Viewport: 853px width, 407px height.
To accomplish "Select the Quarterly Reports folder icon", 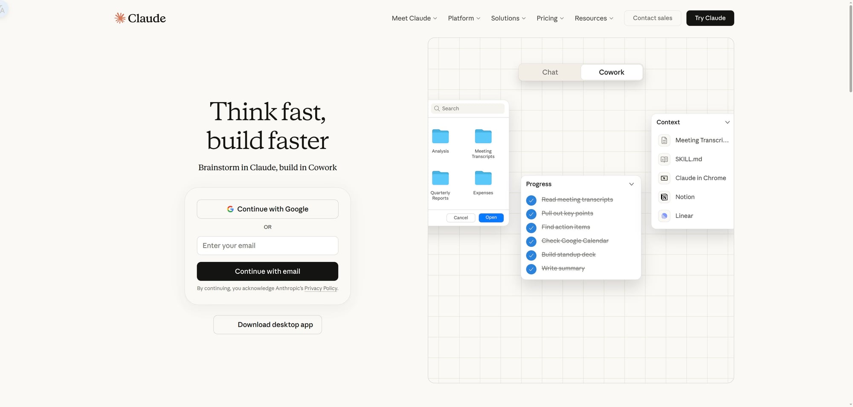I will click(440, 178).
